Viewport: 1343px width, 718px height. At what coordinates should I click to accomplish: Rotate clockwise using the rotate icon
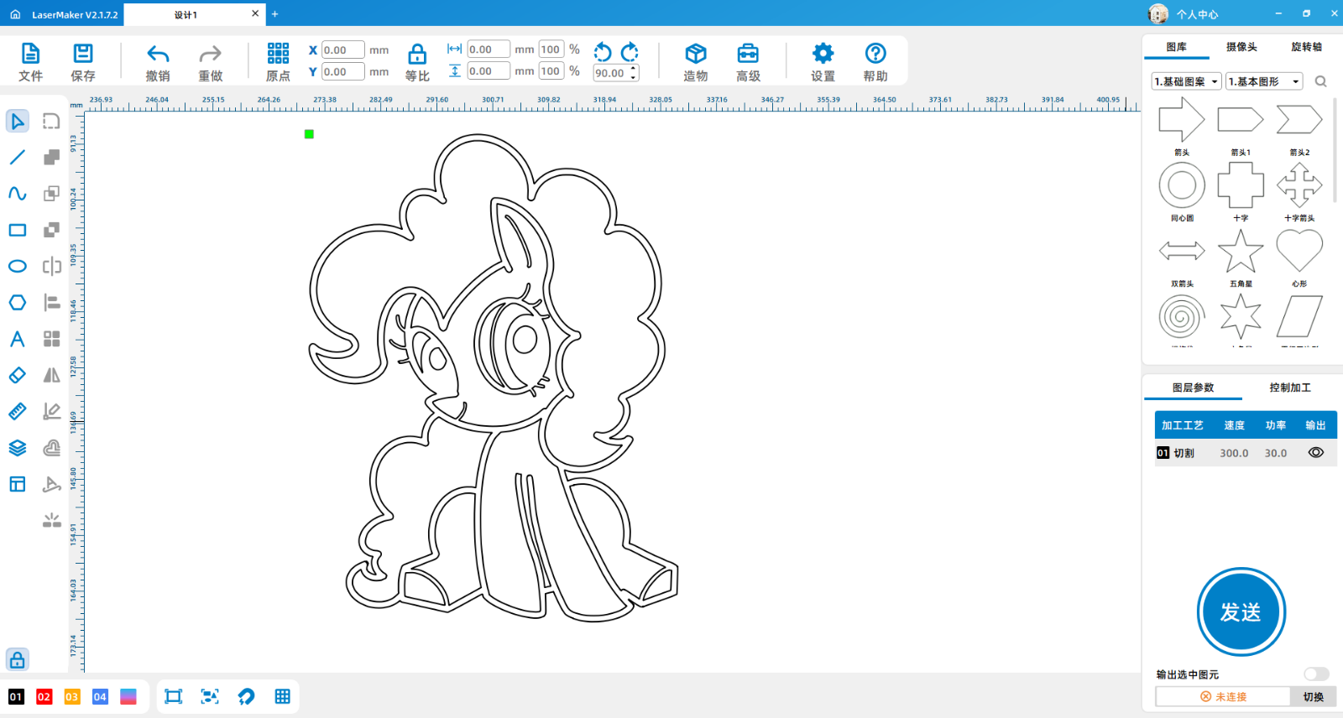(630, 52)
